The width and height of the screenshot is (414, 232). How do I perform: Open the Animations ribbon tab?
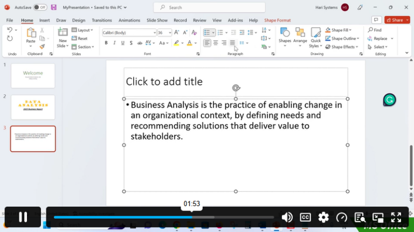click(x=129, y=20)
